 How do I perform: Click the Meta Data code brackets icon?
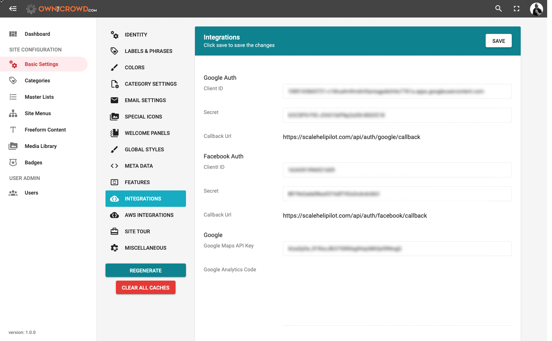click(114, 166)
